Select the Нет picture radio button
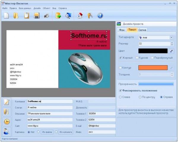This screenshot has width=178, height=142. click(x=29, y=132)
